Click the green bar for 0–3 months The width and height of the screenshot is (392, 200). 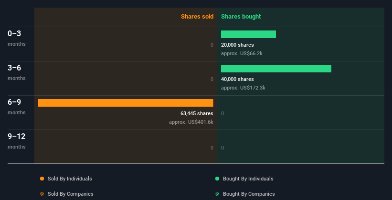pos(248,34)
